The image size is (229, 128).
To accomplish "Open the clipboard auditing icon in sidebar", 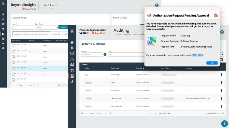I will click(x=72, y=76).
